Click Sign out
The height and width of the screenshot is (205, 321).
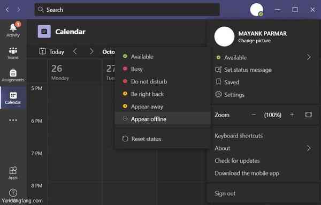tap(225, 193)
